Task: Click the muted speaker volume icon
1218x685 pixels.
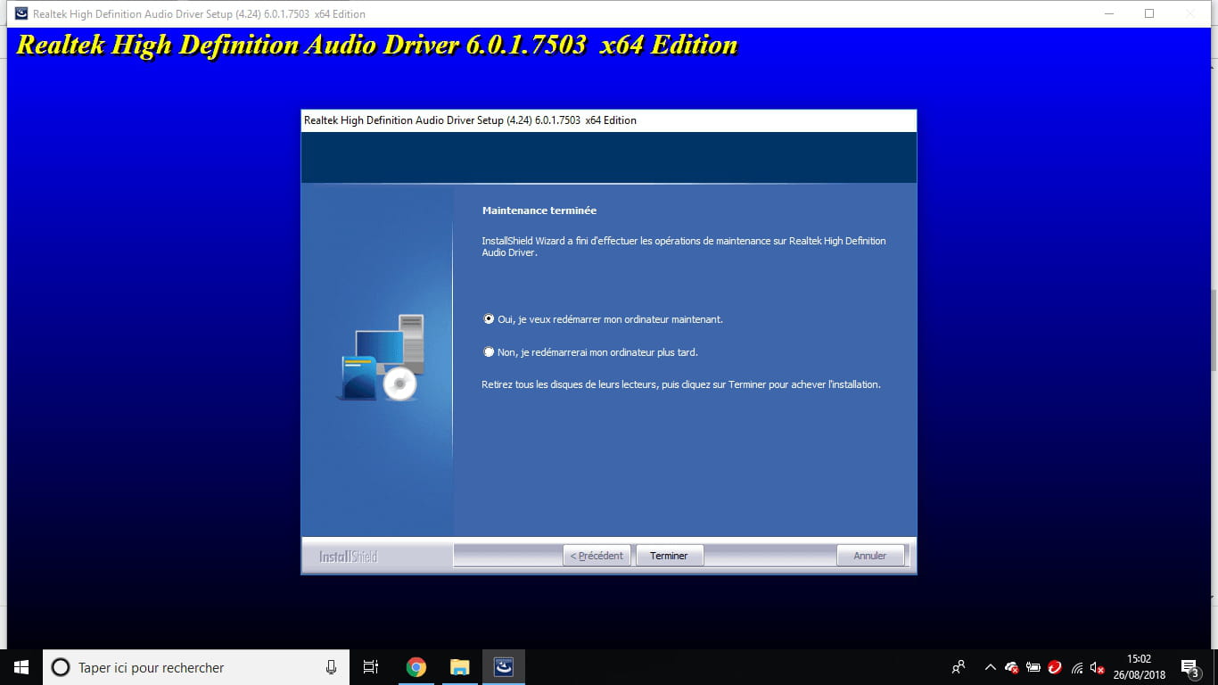Action: click(1099, 667)
